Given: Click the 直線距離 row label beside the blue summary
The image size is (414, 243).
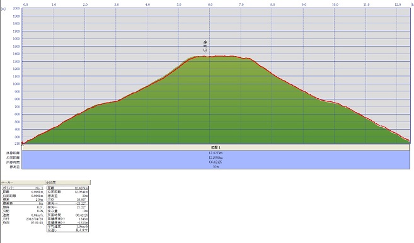Looking at the screenshot, I should [13, 153].
